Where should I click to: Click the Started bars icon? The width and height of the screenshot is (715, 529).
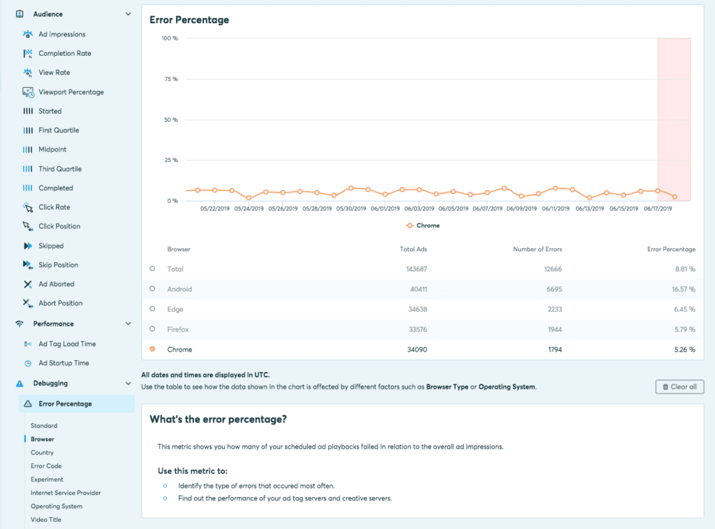[28, 111]
